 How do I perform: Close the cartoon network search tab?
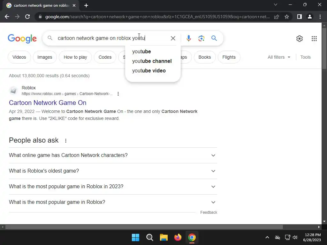coord(74,5)
